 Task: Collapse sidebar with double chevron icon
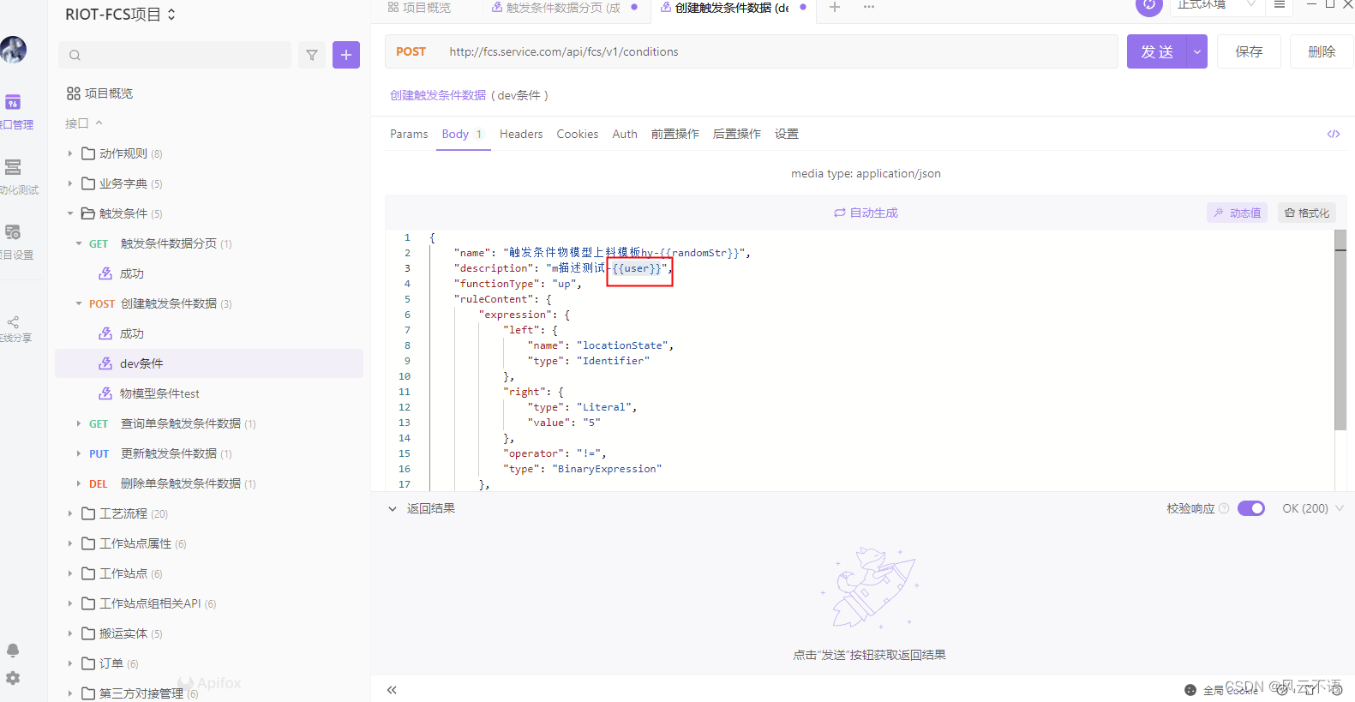(x=392, y=690)
